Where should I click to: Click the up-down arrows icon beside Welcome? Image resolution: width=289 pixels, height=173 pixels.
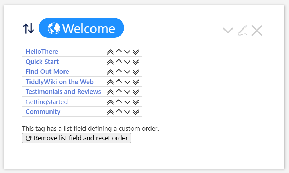[x=28, y=28]
